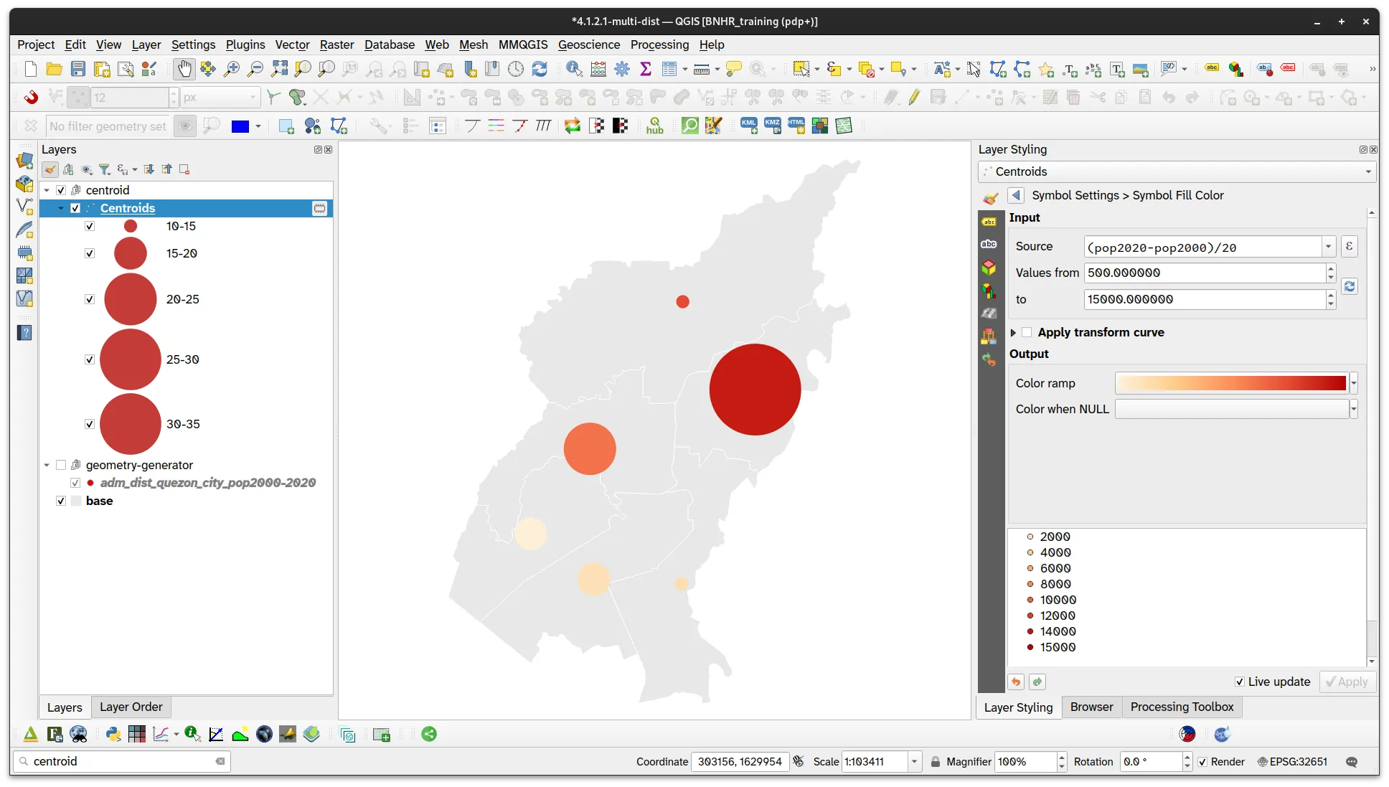Click the Save Project floppy icon
This screenshot has height=787, width=1389.
click(x=78, y=69)
